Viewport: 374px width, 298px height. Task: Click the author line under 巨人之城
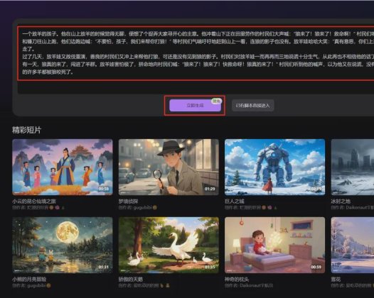pyautogui.click(x=251, y=208)
